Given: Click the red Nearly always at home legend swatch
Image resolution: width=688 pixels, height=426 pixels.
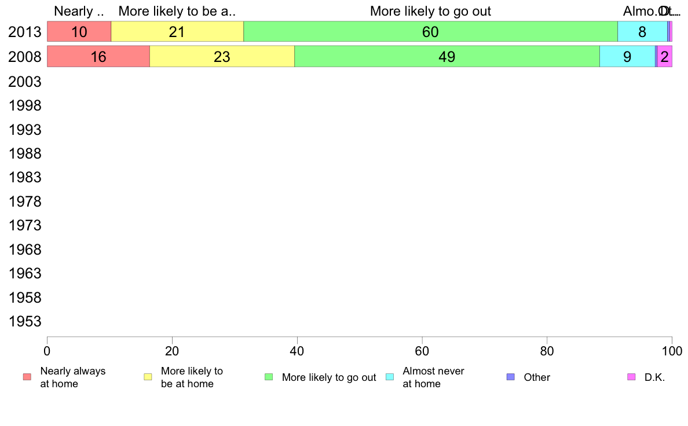Looking at the screenshot, I should click(27, 377).
